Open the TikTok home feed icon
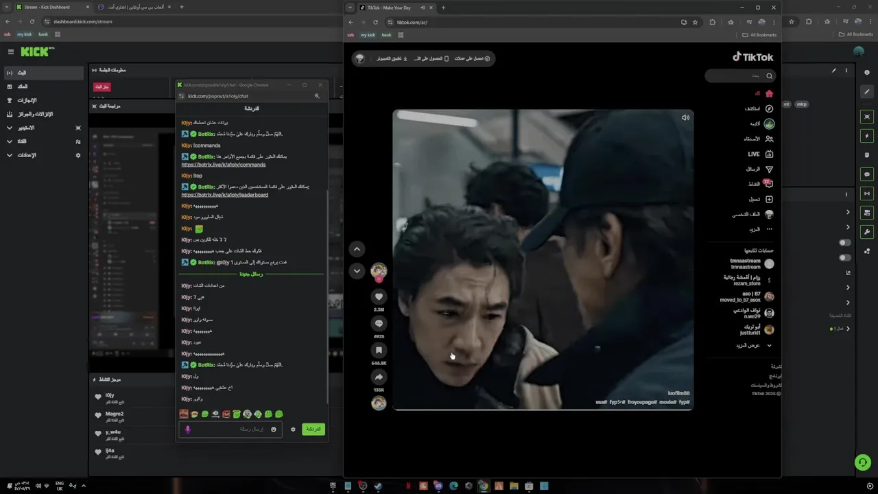The width and height of the screenshot is (878, 494). click(x=769, y=93)
